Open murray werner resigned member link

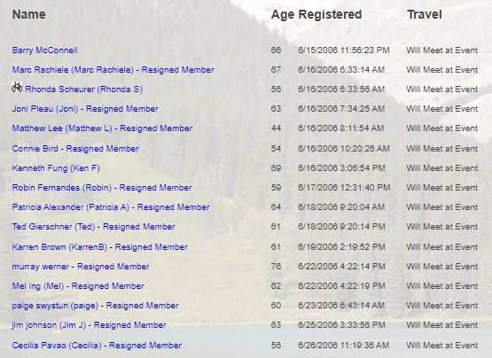[81, 267]
